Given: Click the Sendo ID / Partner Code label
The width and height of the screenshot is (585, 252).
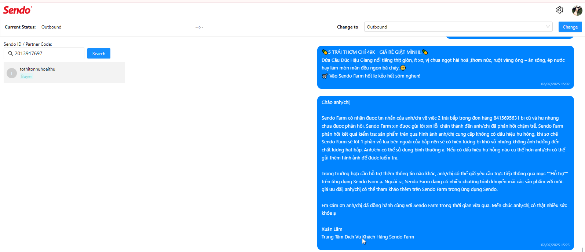Looking at the screenshot, I should 28,44.
